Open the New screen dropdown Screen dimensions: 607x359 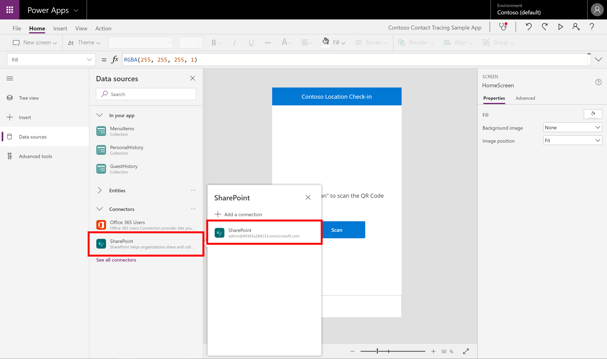(34, 42)
